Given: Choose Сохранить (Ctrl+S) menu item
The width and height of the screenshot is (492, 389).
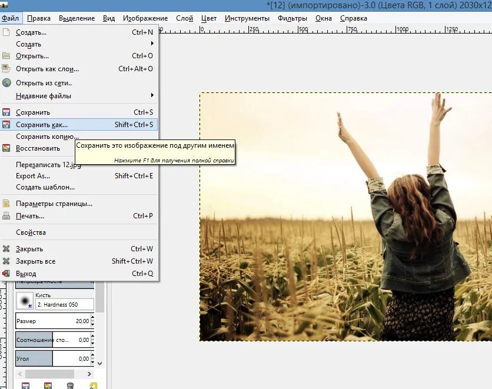Looking at the screenshot, I should 79,112.
